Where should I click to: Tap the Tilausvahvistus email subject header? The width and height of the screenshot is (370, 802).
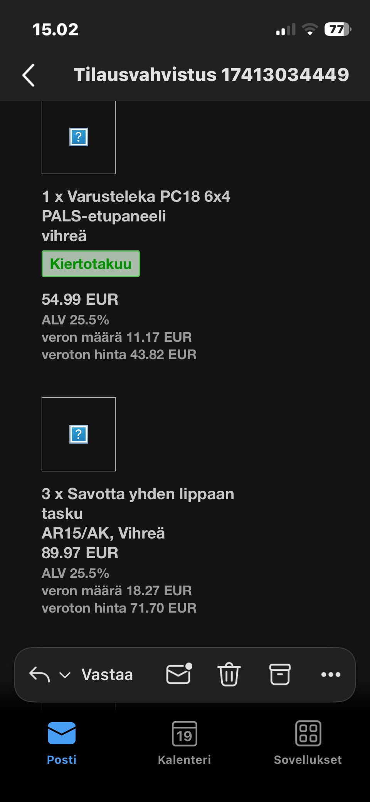211,75
